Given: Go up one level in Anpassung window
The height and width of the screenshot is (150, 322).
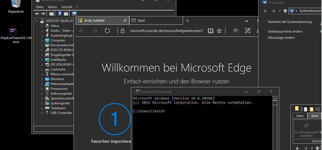Looking at the screenshot, I should click(285, 11).
